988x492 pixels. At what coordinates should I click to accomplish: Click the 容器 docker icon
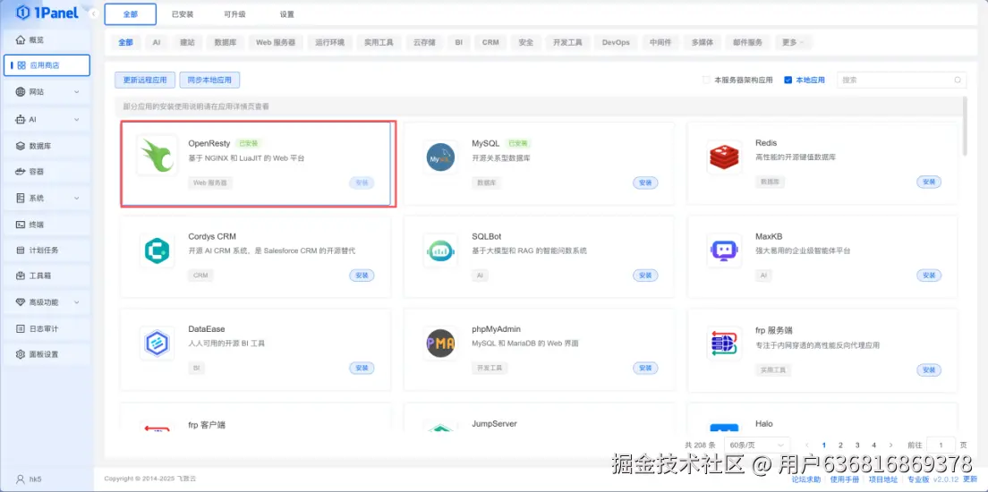tap(21, 172)
